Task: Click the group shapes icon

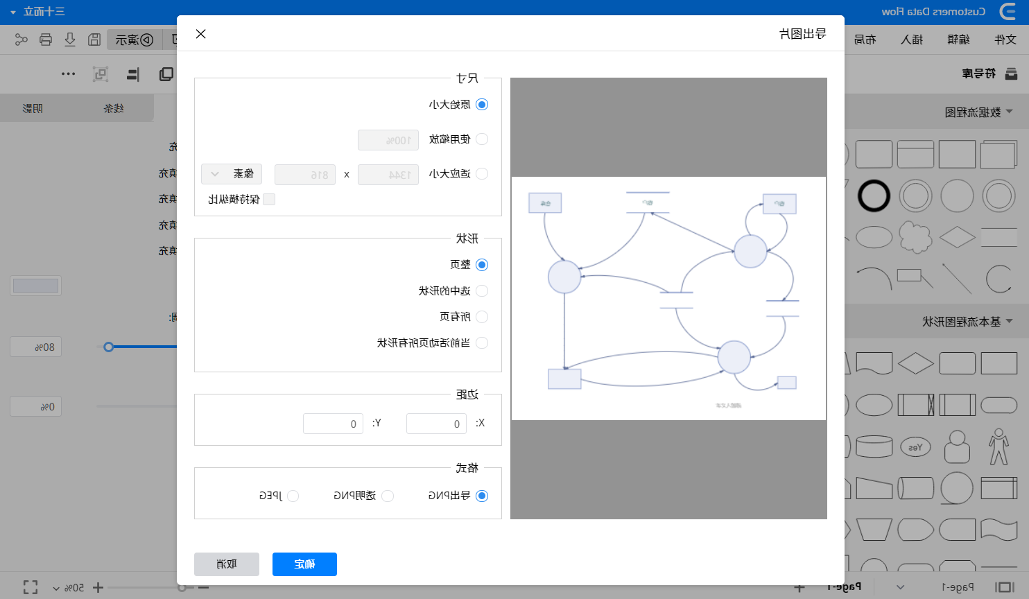Action: pos(101,74)
